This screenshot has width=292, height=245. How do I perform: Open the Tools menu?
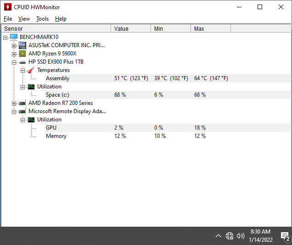42,19
